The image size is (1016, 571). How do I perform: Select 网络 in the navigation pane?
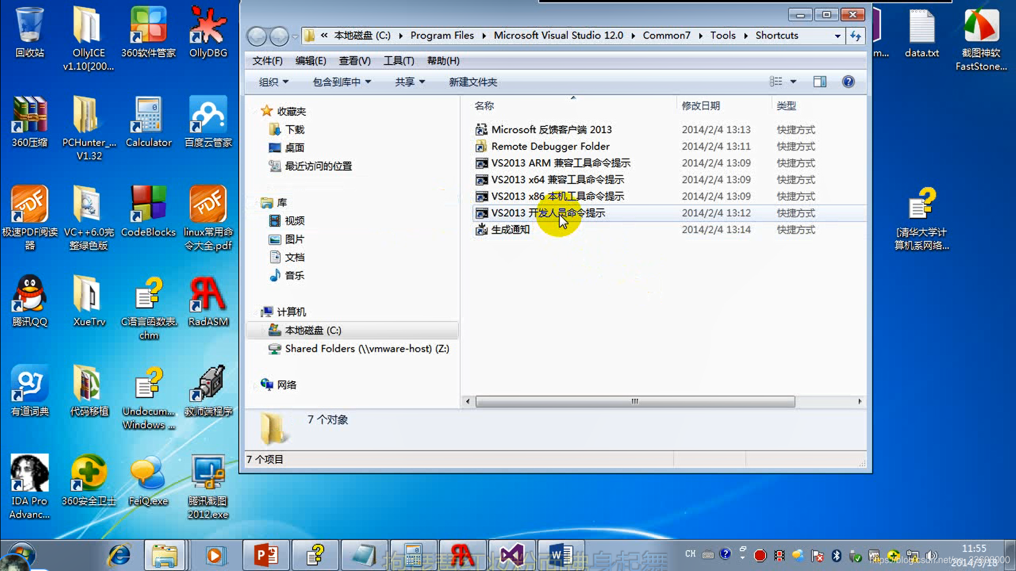pyautogui.click(x=286, y=385)
